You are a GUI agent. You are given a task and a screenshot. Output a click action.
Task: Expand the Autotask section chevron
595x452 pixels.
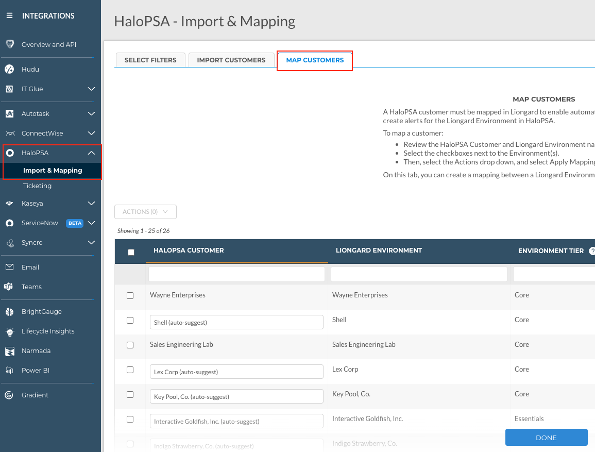click(91, 114)
